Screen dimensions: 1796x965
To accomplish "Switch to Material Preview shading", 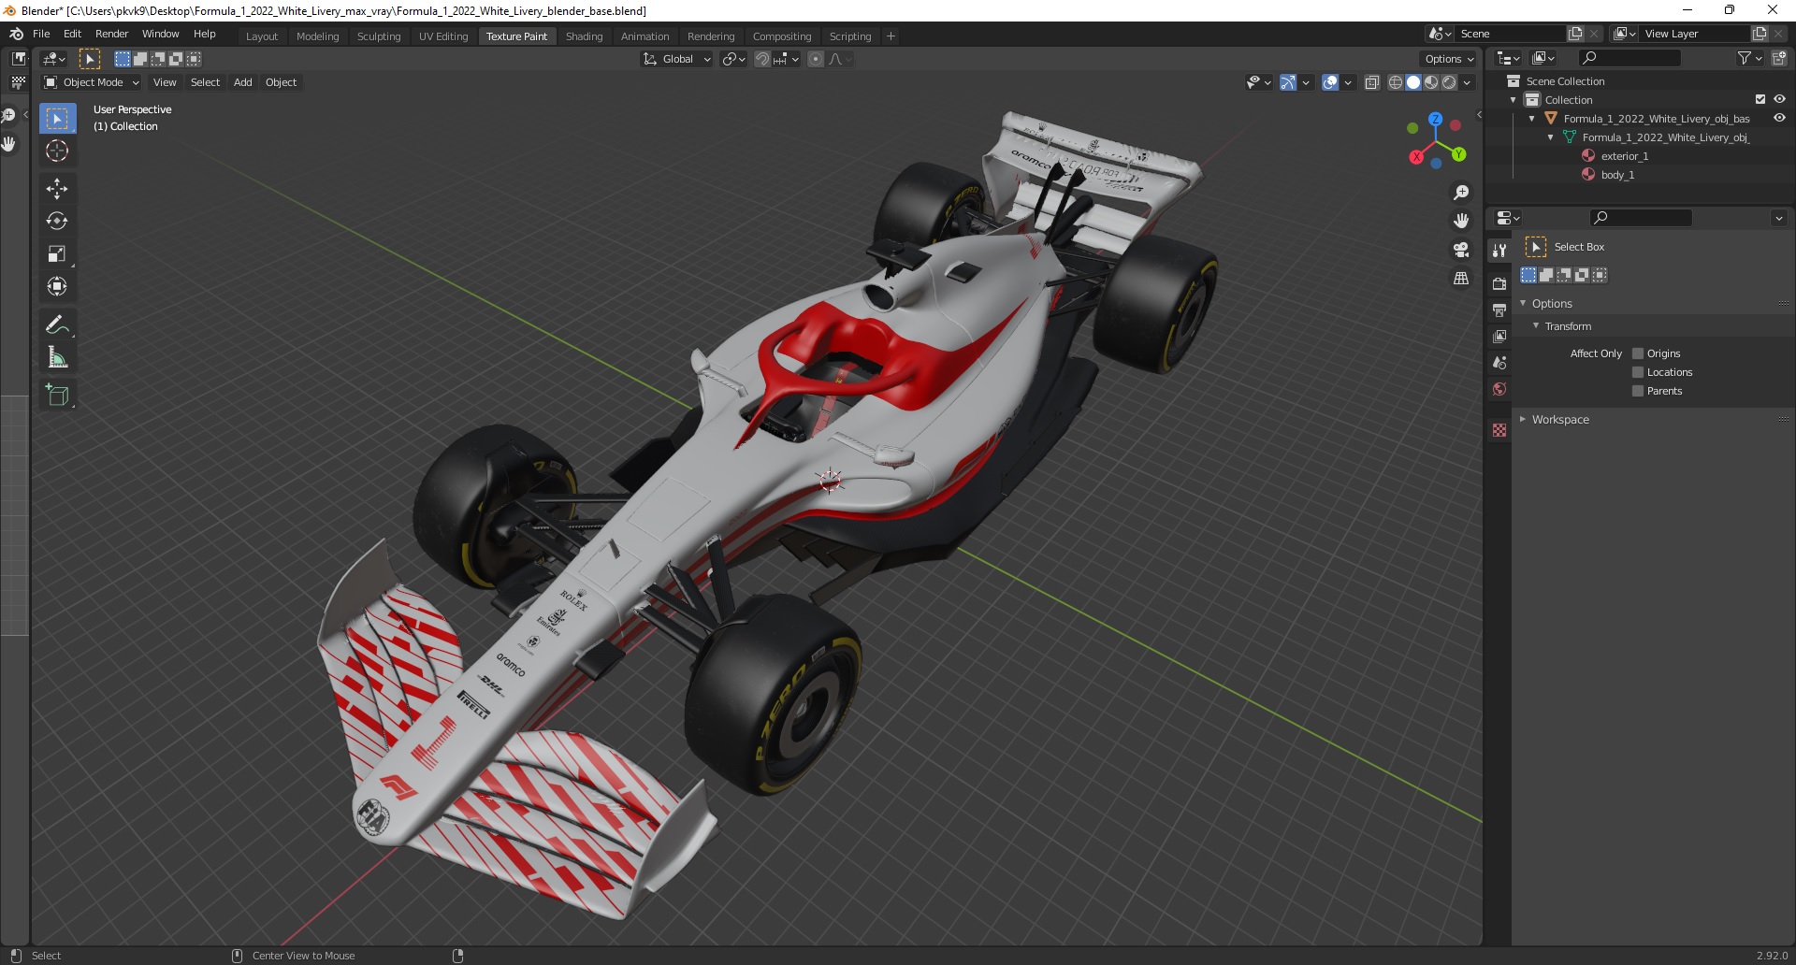I will tap(1431, 82).
